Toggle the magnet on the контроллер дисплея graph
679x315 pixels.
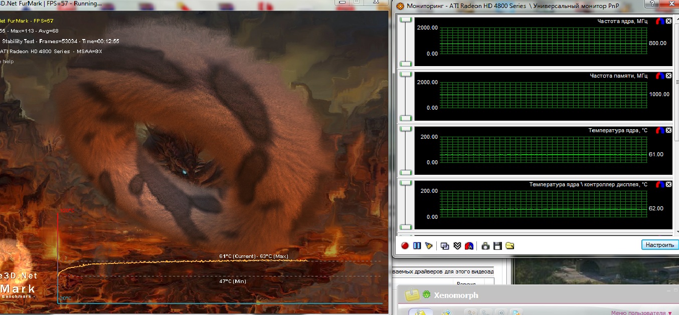click(660, 184)
